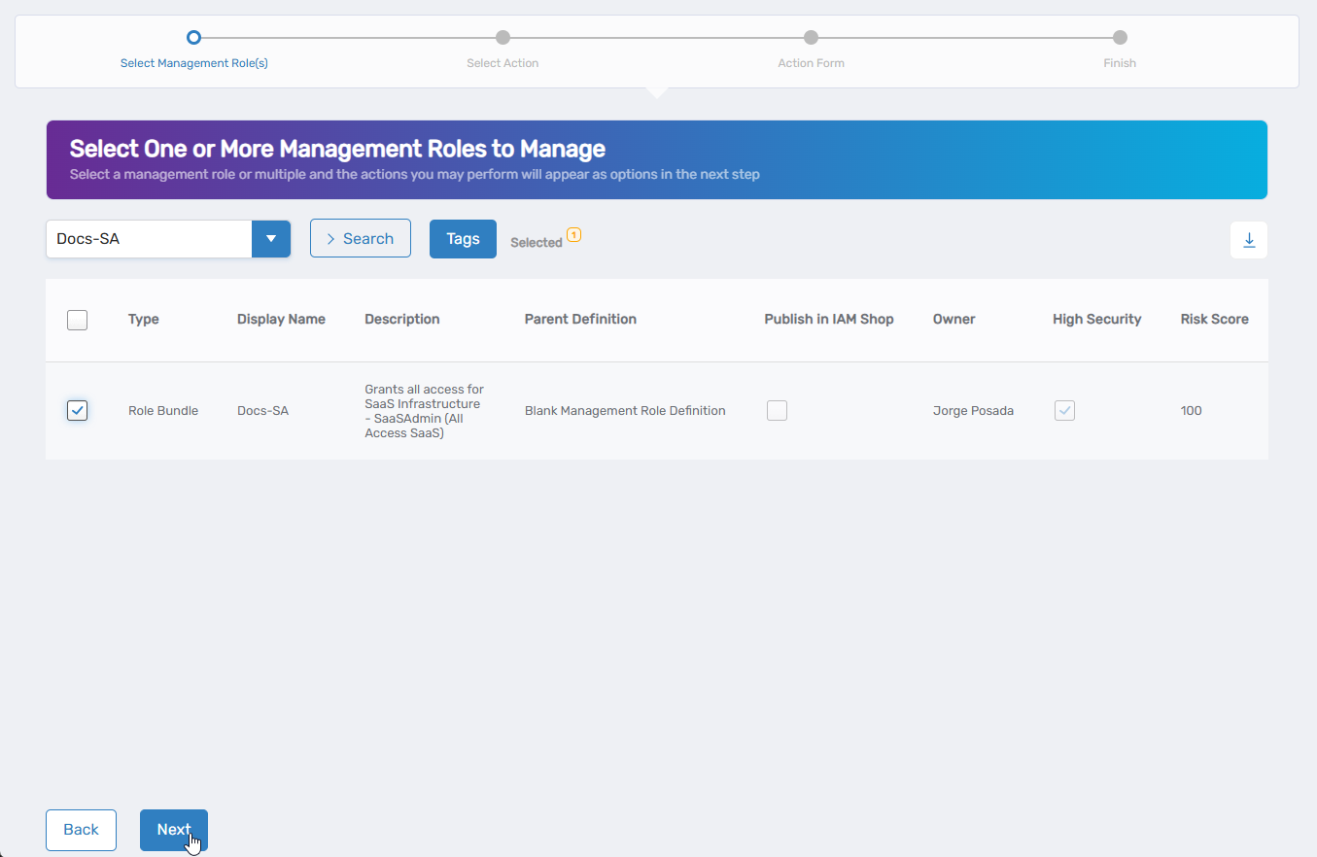Open the Docs-SA role dropdown
Image resolution: width=1317 pixels, height=857 pixels.
[271, 238]
